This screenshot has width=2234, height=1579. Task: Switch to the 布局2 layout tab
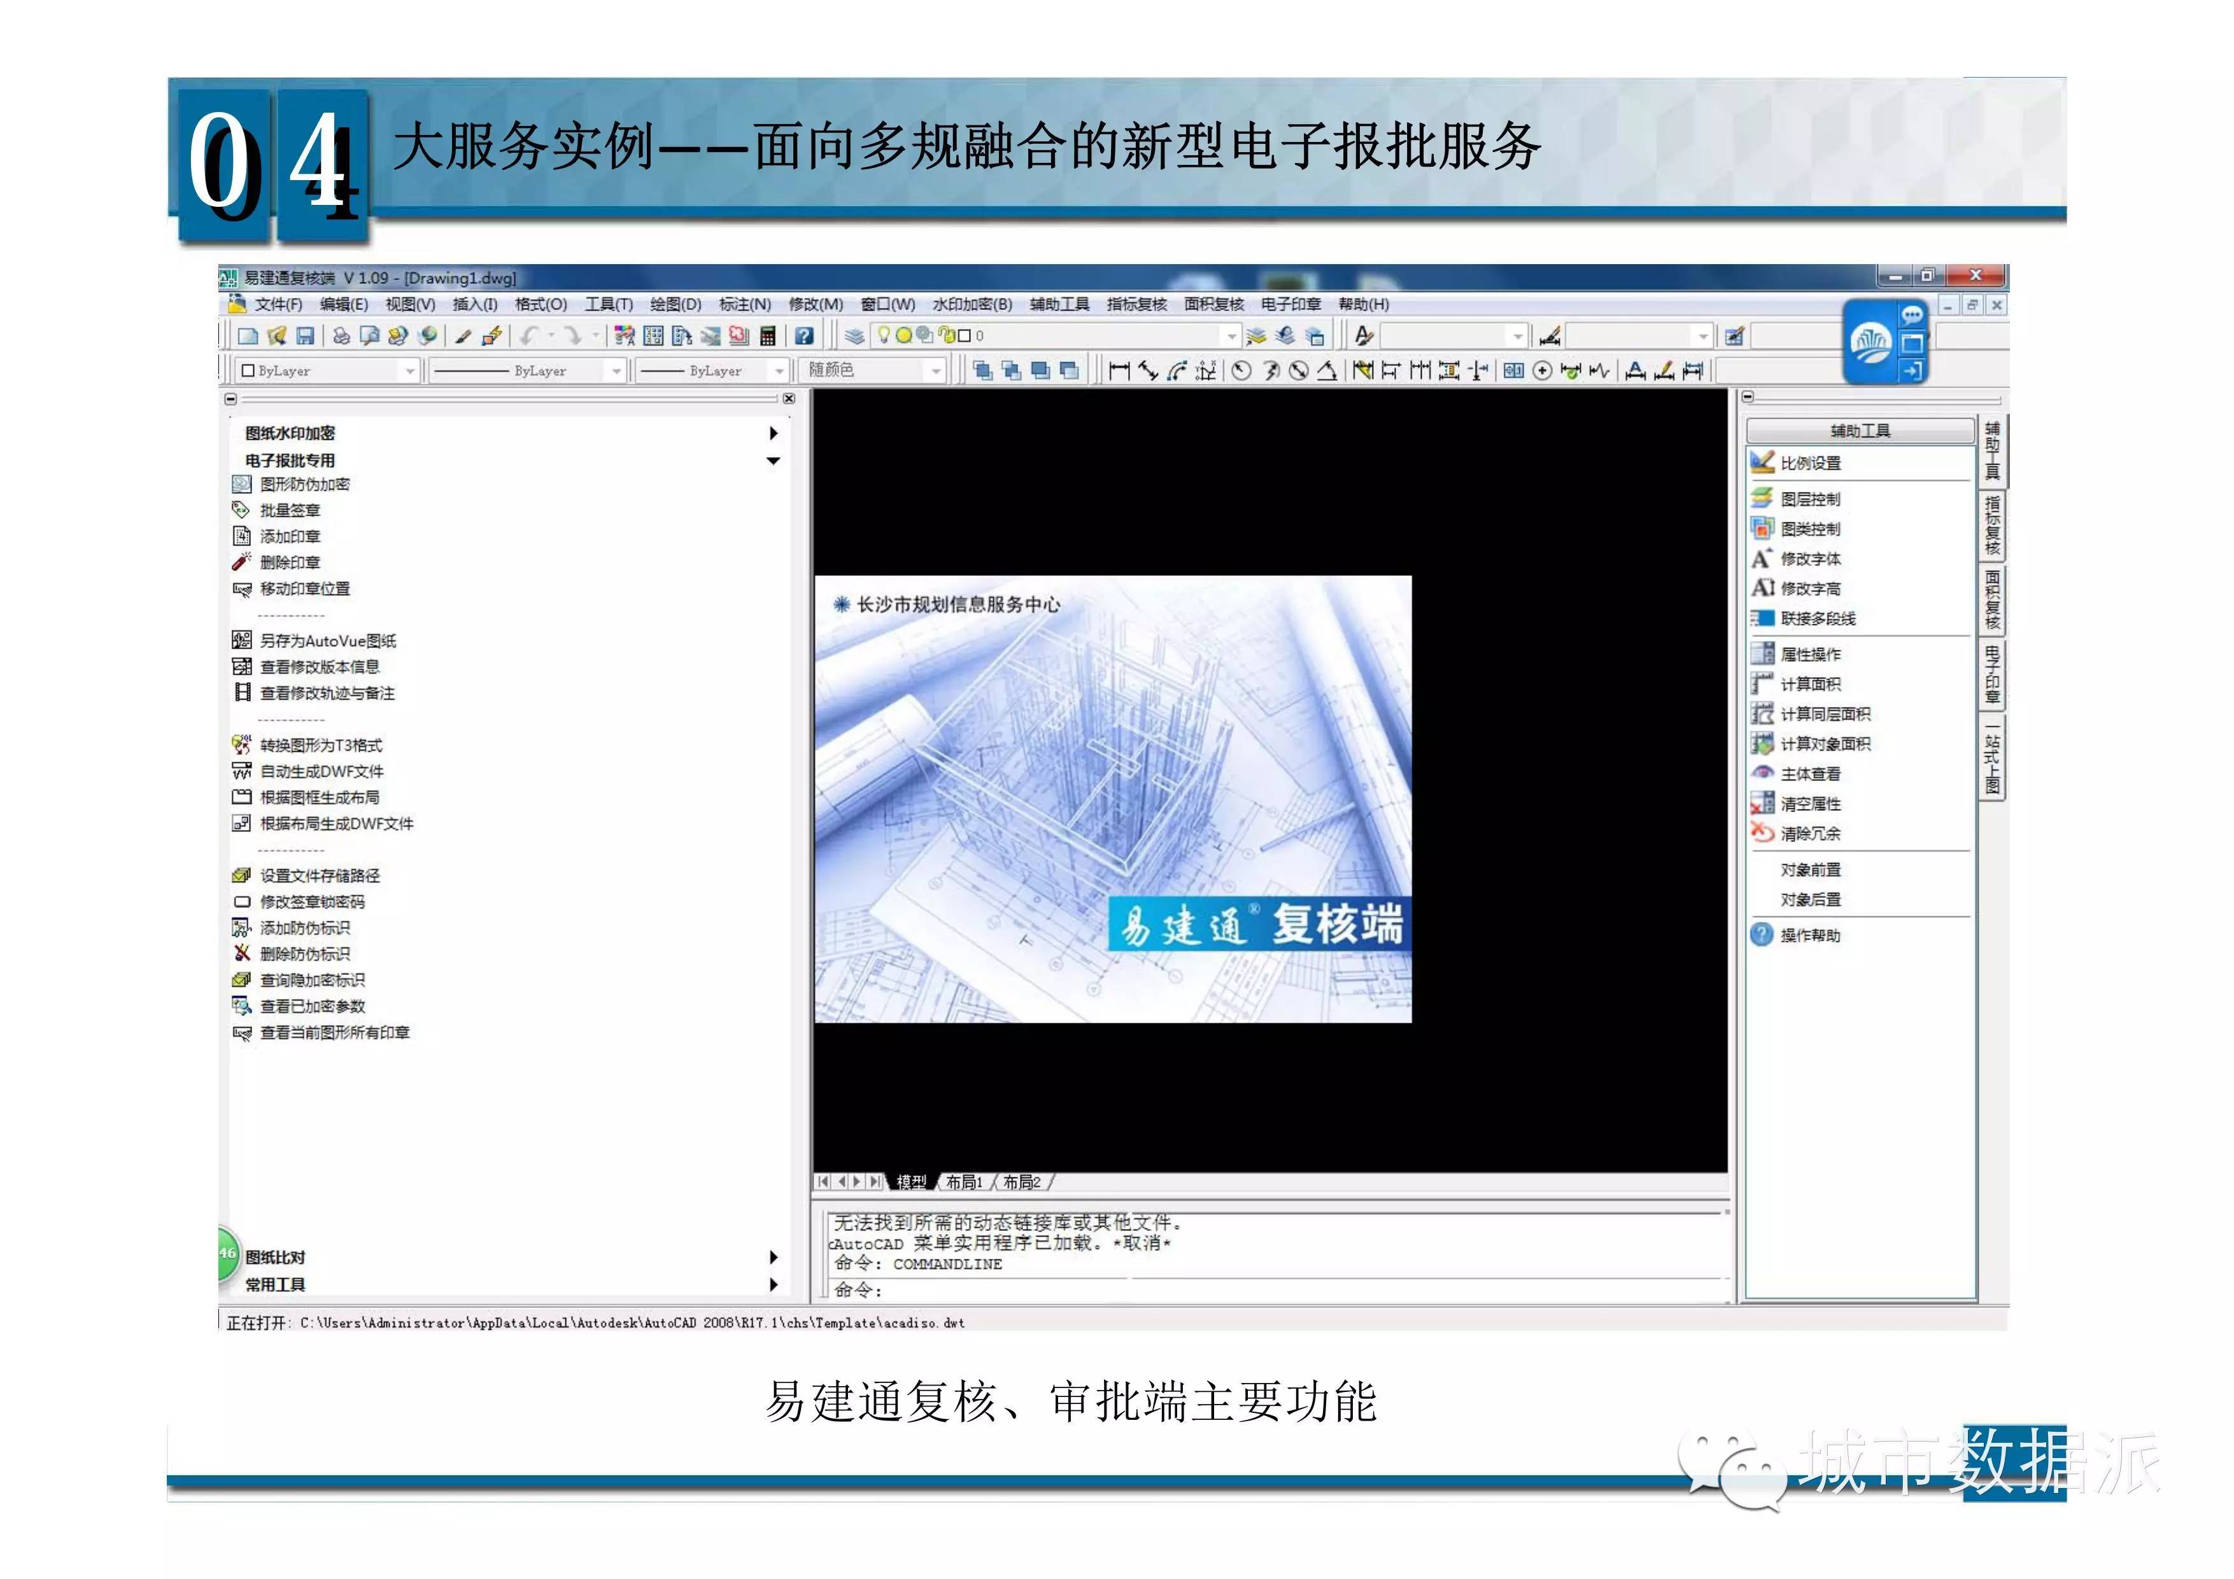[x=1022, y=1182]
